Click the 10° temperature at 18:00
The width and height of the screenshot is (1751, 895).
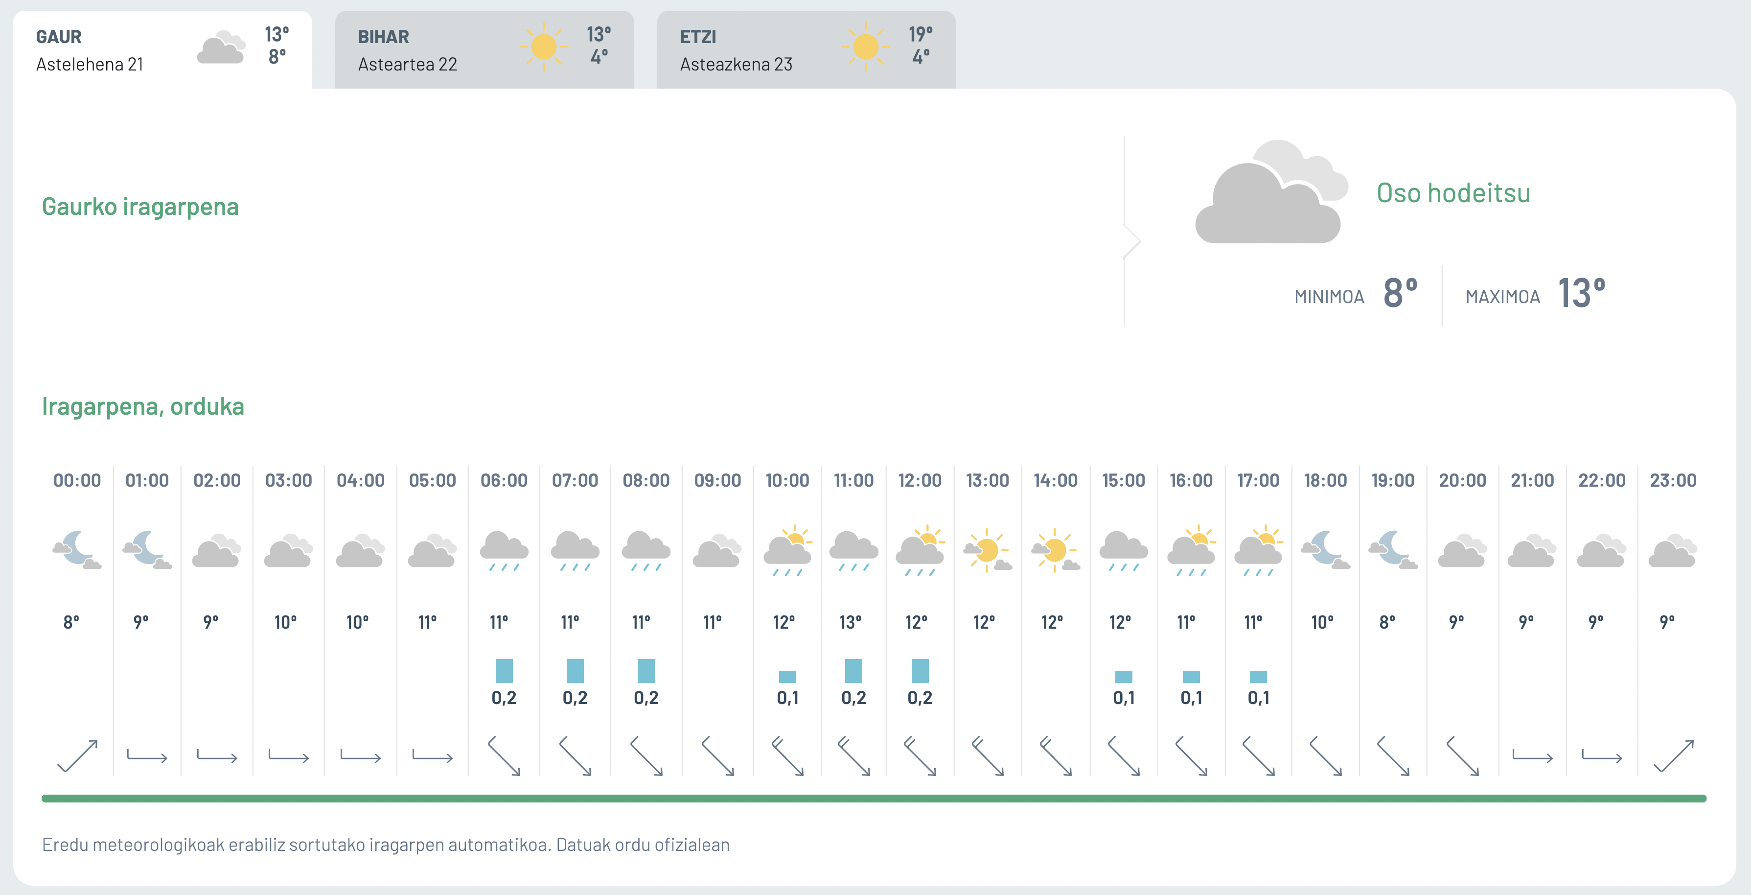pos(1322,622)
